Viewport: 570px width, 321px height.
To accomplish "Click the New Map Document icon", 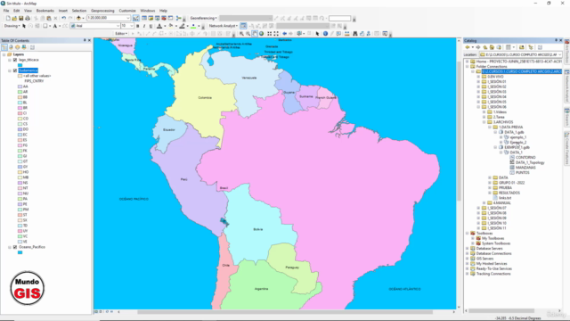I will [8, 18].
